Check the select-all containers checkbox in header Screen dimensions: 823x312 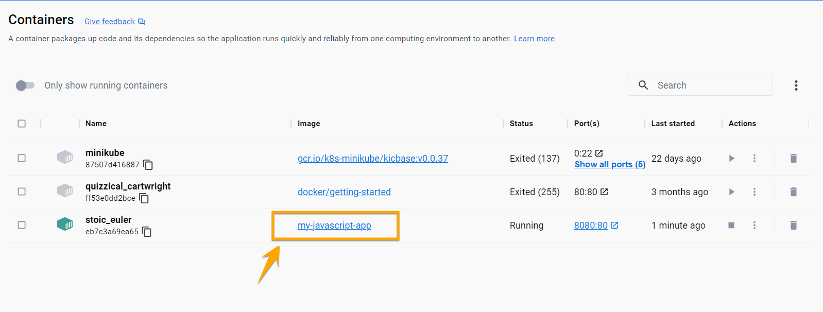(x=22, y=124)
